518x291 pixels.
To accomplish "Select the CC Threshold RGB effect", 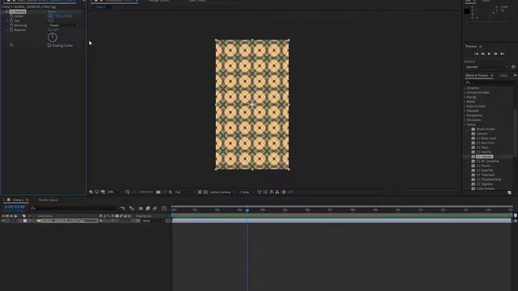I will point(489,179).
